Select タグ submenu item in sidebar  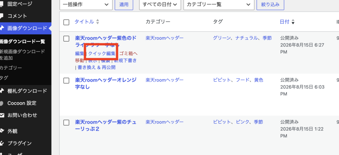(4, 78)
